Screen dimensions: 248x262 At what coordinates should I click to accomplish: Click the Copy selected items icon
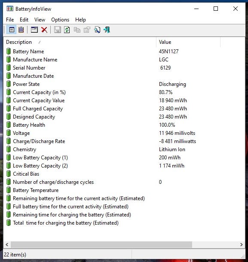pos(77,30)
